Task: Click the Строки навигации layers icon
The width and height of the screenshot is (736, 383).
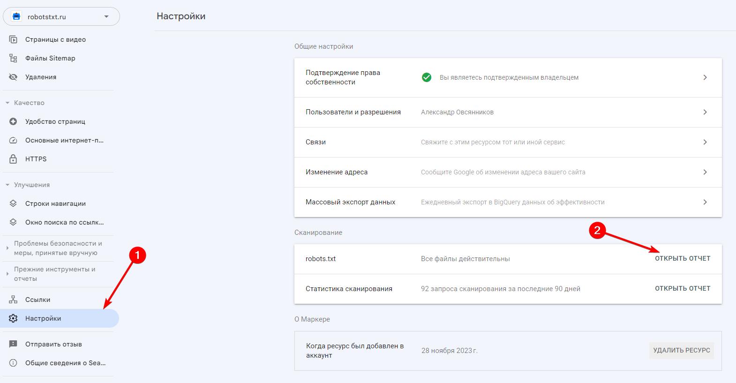Action: tap(13, 203)
